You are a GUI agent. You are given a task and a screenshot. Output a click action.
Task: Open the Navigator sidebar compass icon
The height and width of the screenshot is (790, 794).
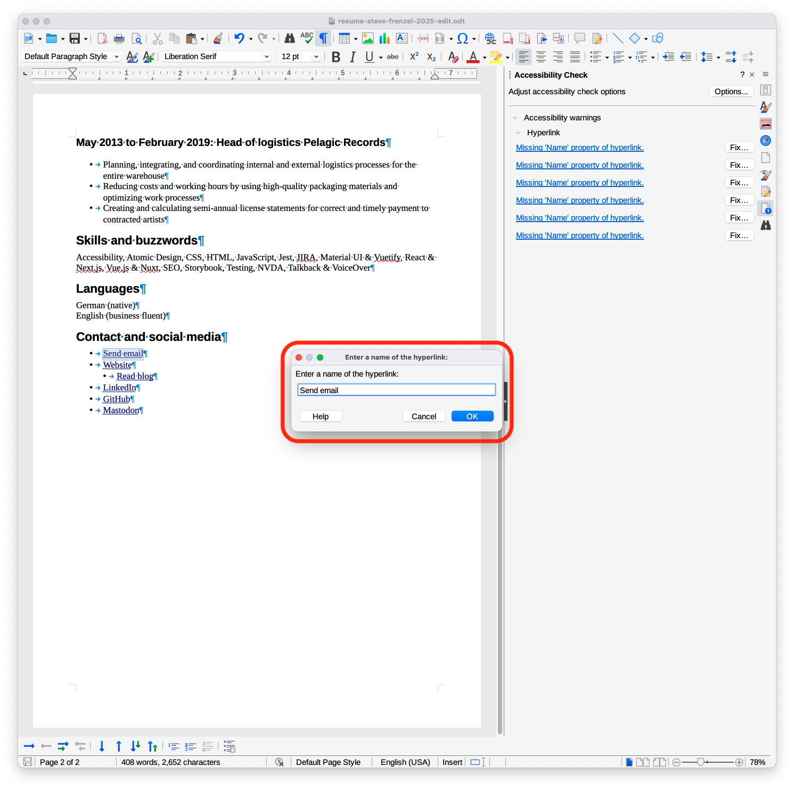pos(765,141)
